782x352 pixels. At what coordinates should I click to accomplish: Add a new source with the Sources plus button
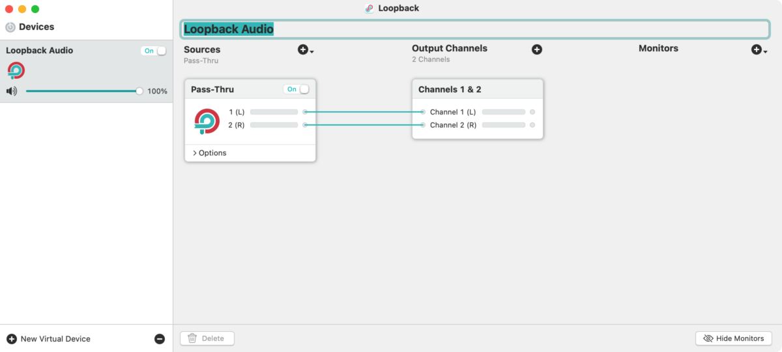(x=305, y=50)
